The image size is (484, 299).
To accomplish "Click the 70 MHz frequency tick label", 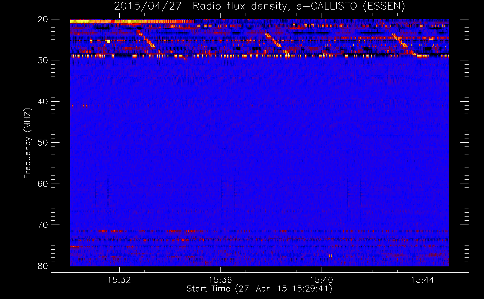I will pos(43,225).
